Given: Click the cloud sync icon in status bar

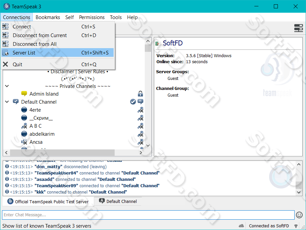Looking at the screenshot, I should point(241,226).
